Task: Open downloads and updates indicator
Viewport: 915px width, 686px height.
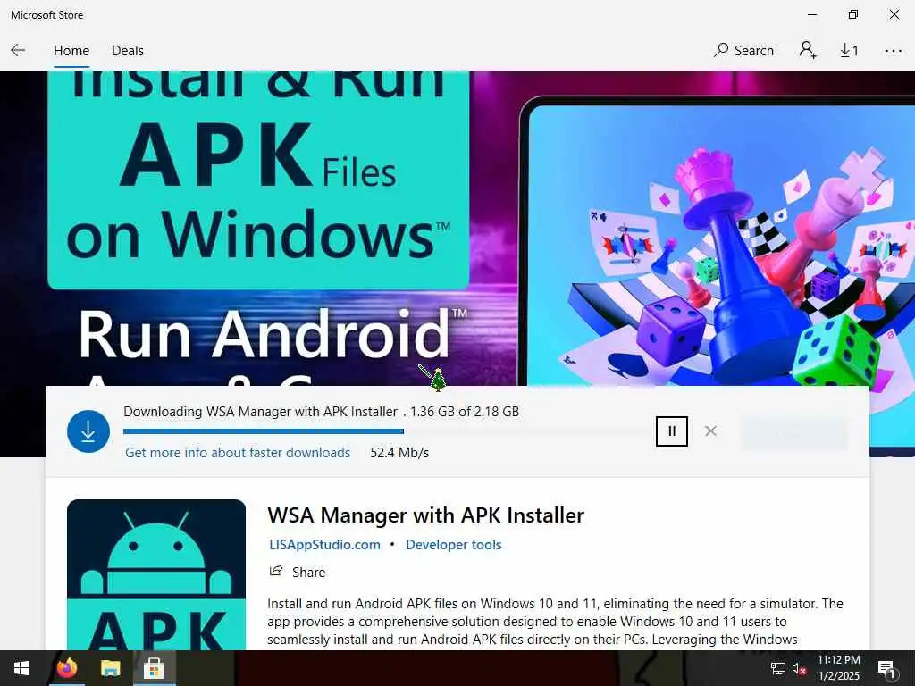Action: (849, 51)
